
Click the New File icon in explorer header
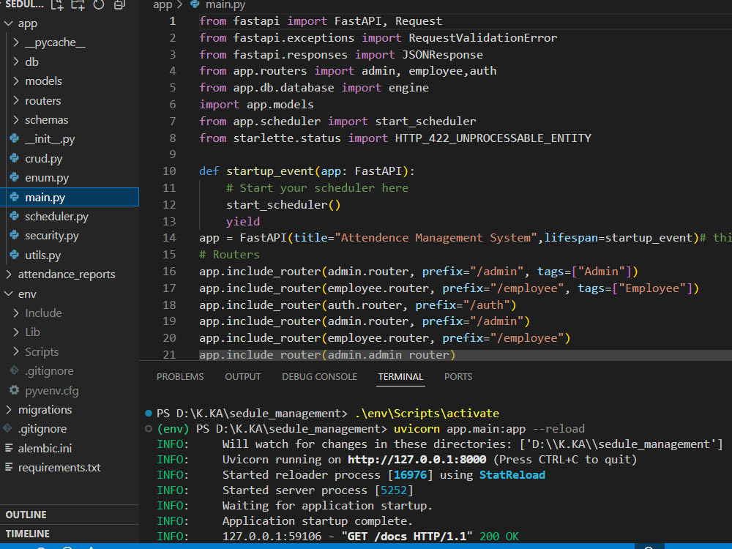(x=57, y=4)
